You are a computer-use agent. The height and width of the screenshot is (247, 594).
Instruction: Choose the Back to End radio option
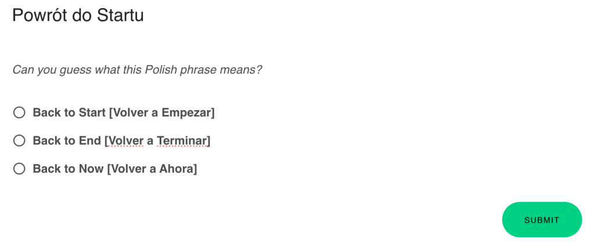(x=19, y=140)
